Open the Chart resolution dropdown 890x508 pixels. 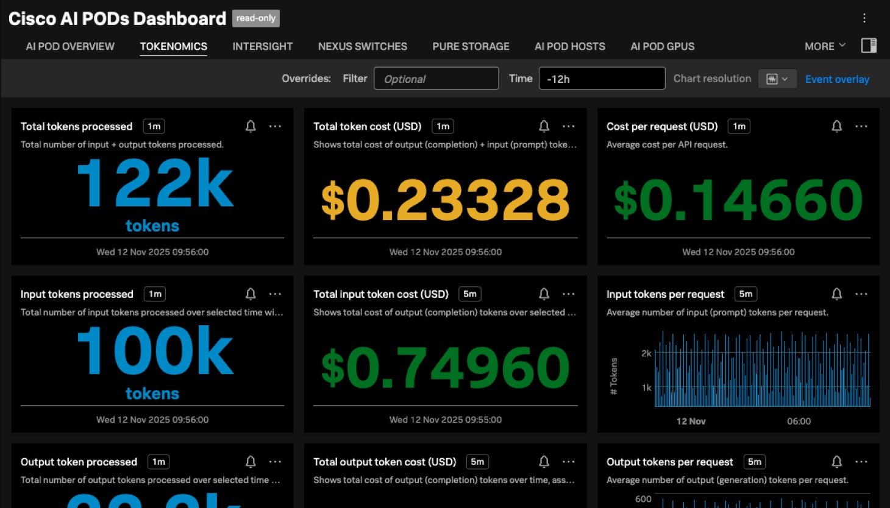pos(777,79)
